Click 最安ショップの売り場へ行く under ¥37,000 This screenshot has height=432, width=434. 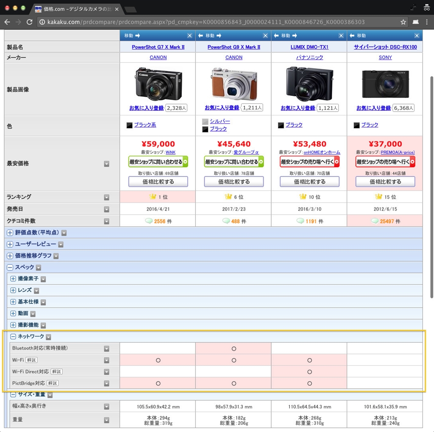[x=385, y=162]
